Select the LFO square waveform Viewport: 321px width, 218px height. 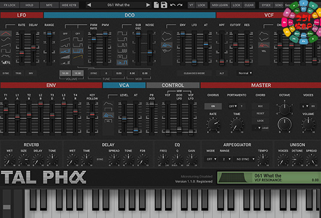pyautogui.click(x=6, y=50)
